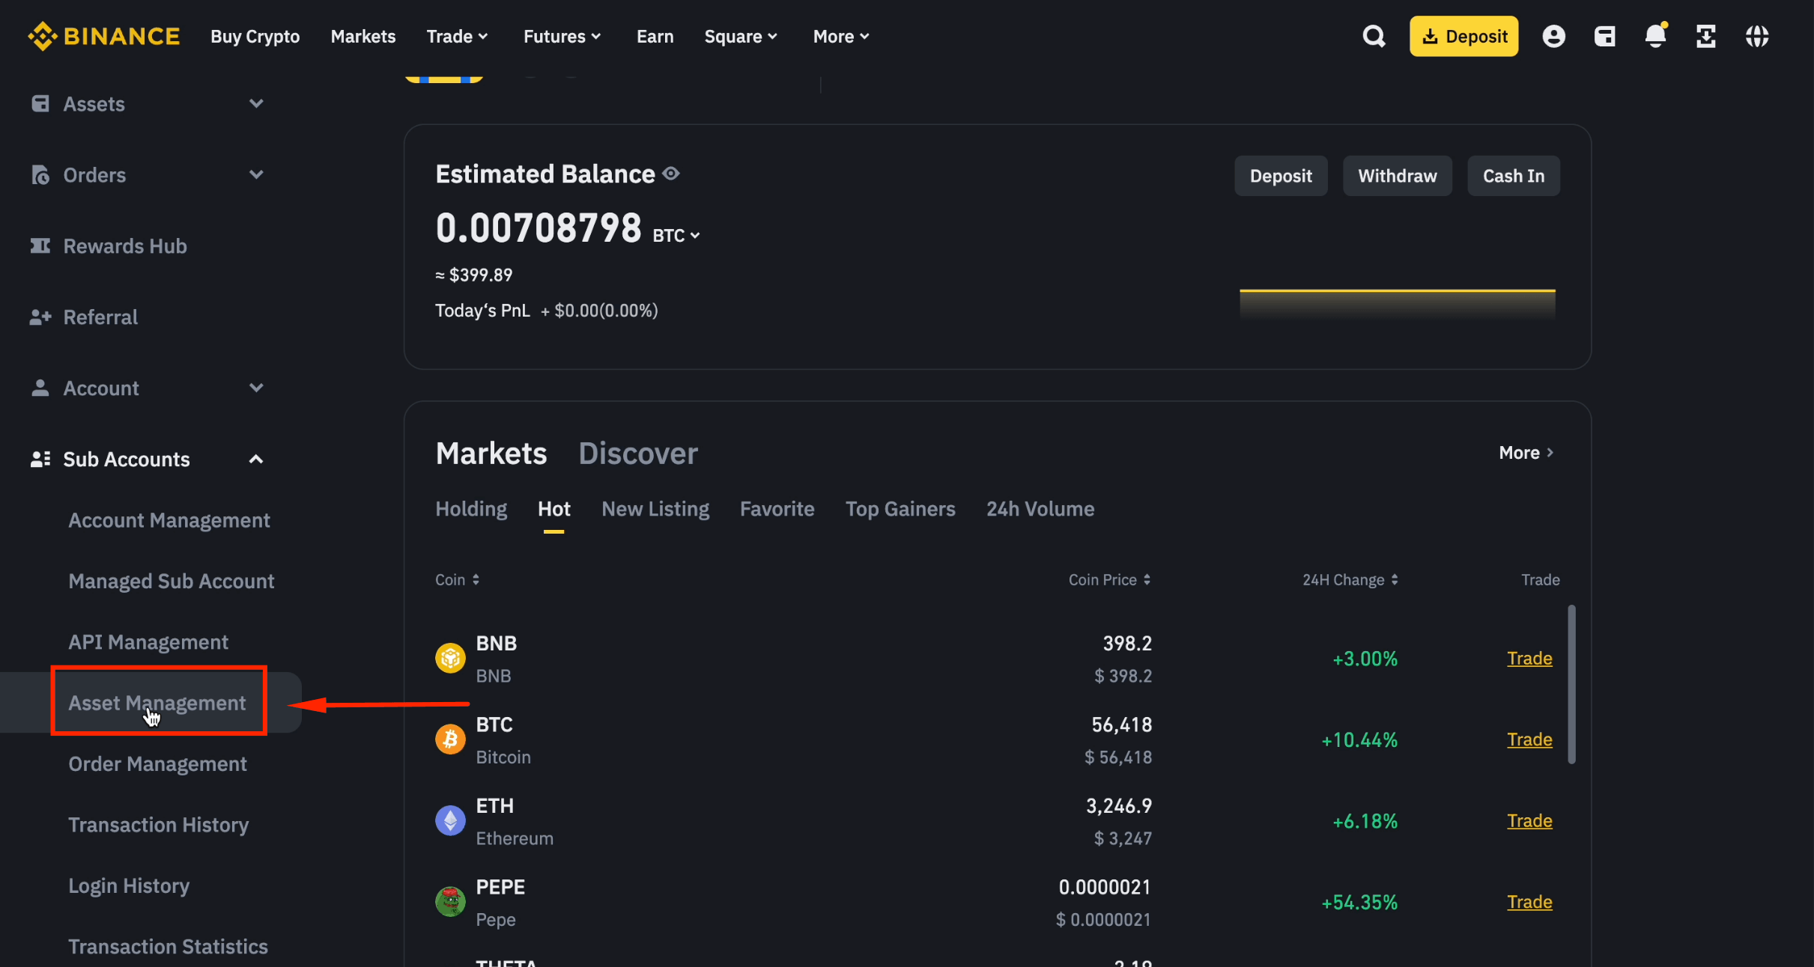Expand the Trade dropdown in top navigation
The width and height of the screenshot is (1814, 967).
click(457, 35)
